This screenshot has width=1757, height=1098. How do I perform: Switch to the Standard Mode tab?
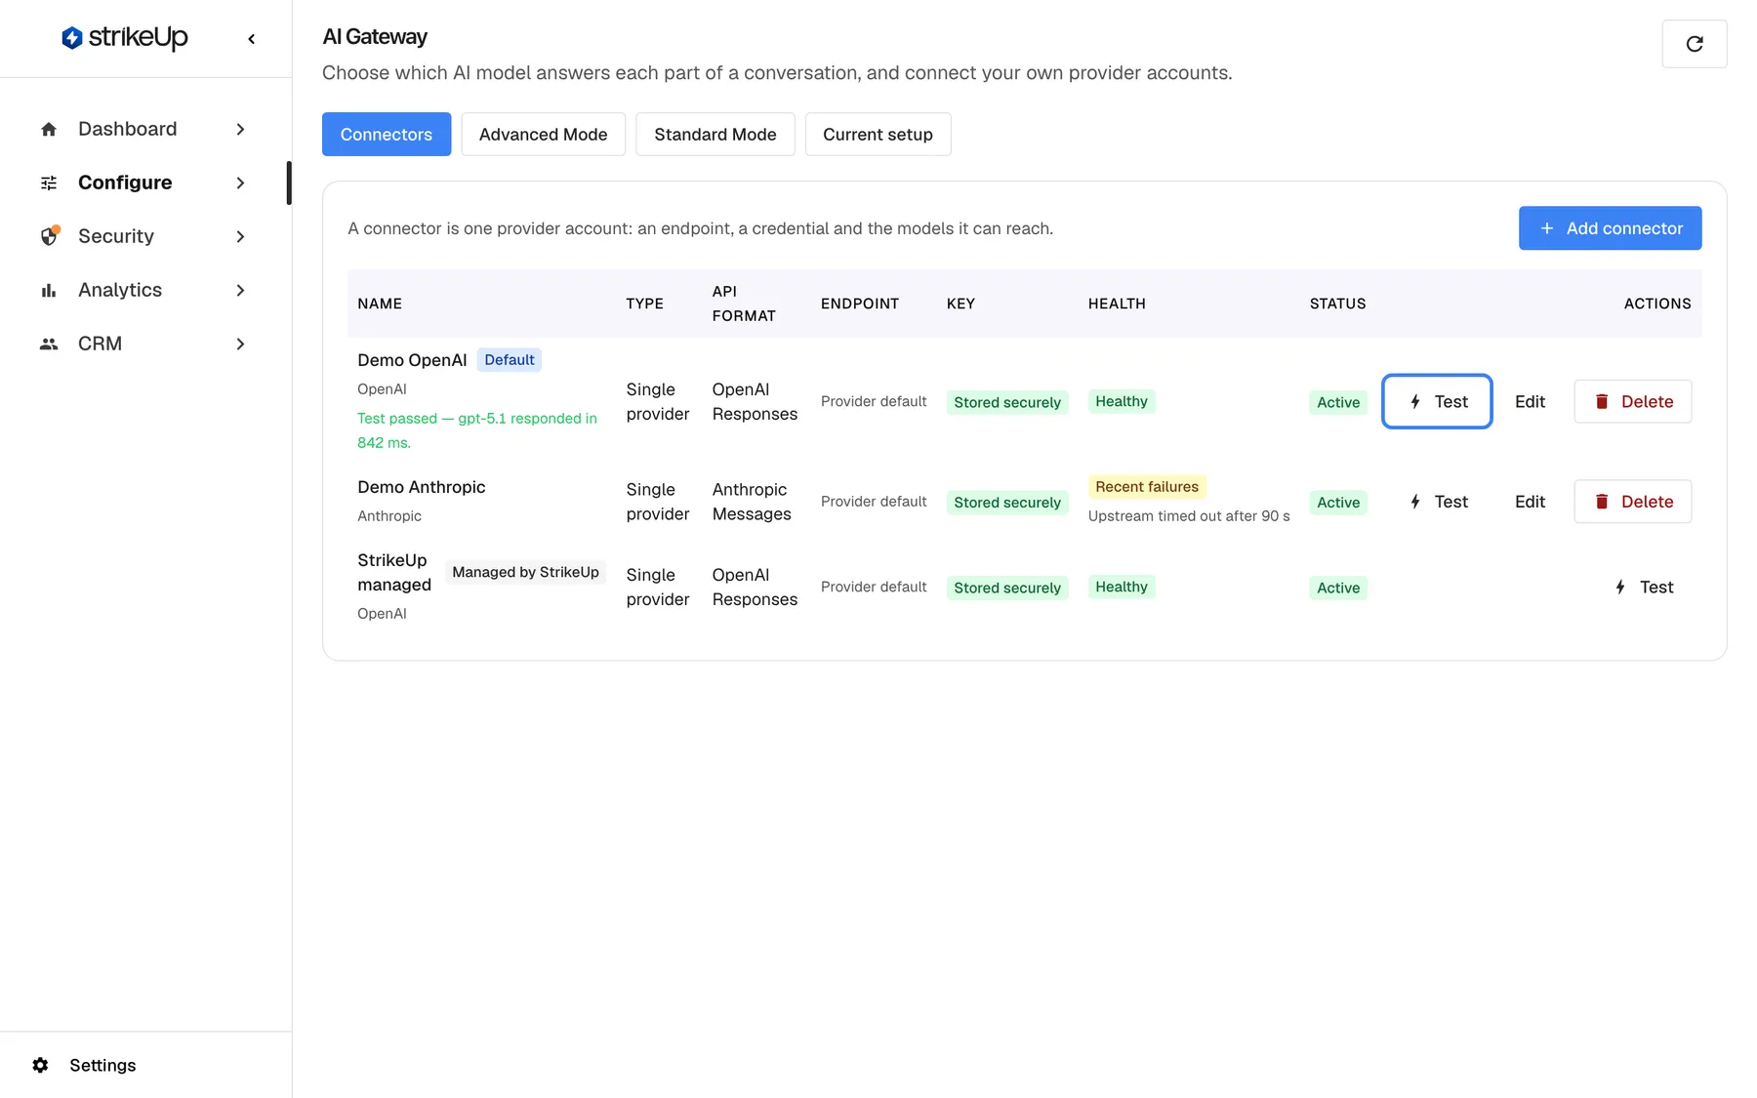(x=715, y=134)
